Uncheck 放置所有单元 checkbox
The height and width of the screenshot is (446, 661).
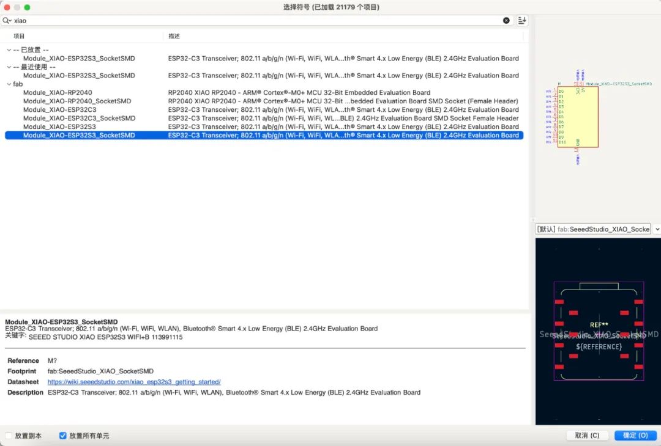pos(63,436)
